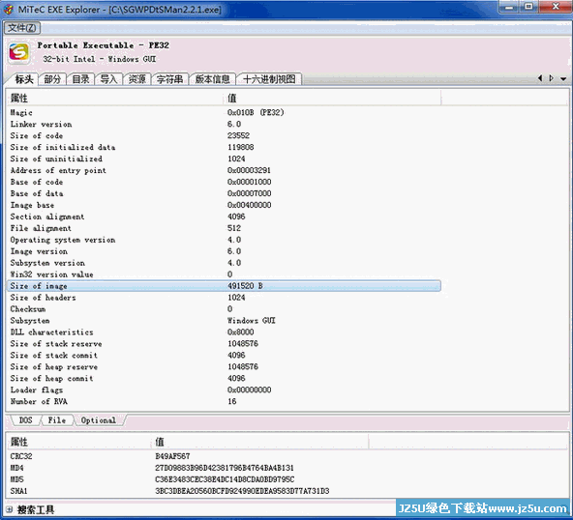Switch to the 资源 tab

(x=137, y=79)
